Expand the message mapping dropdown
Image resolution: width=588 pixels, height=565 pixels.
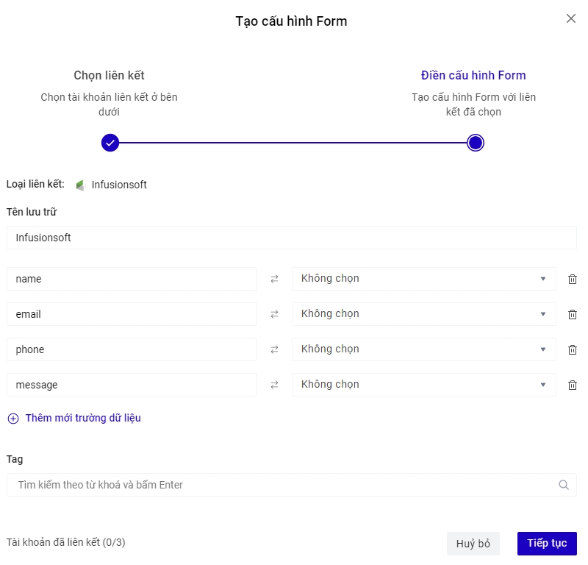coord(423,385)
